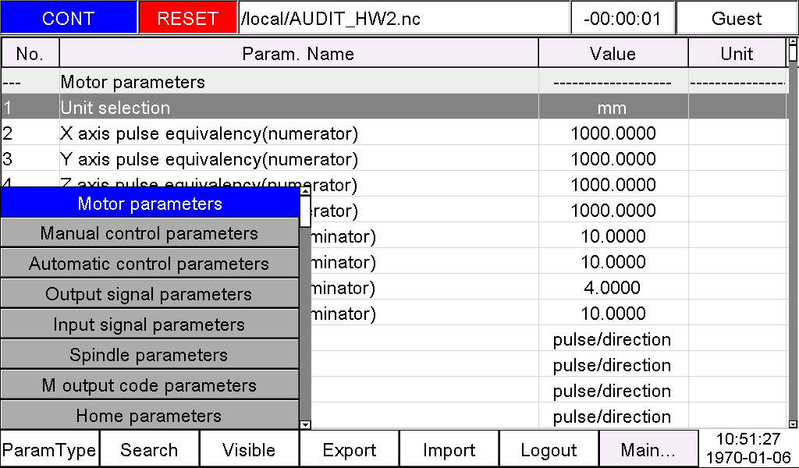The width and height of the screenshot is (799, 468).
Task: Click the Main... button
Action: [648, 449]
